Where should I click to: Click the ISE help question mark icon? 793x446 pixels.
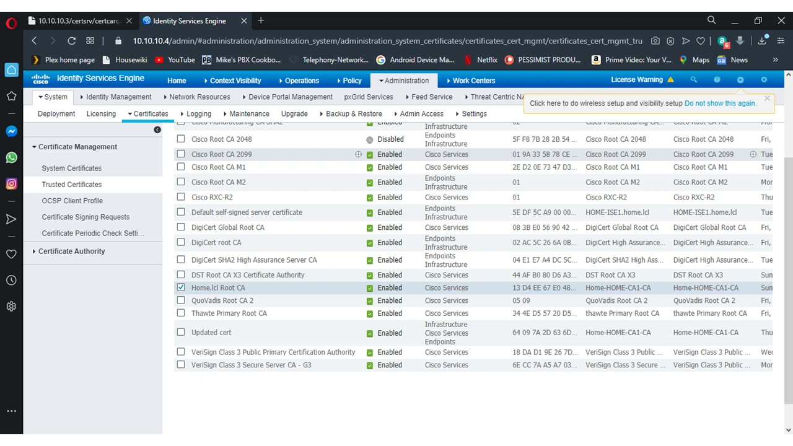(717, 80)
